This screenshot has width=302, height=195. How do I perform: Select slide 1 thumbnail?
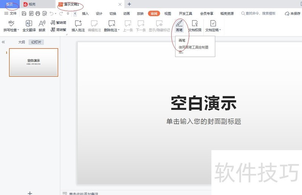tap(34, 62)
